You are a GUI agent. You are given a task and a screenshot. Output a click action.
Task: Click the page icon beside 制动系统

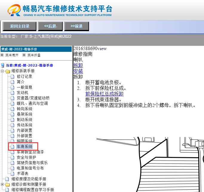13,120
